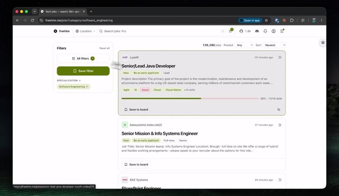339x196 pixels.
Task: Bookmark this page with the star icon
Action: [x=266, y=20]
